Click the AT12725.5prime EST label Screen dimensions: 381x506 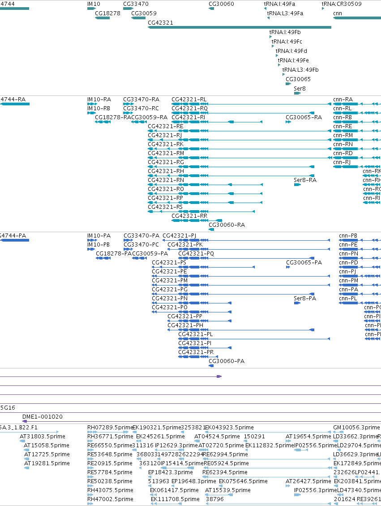coord(47,454)
